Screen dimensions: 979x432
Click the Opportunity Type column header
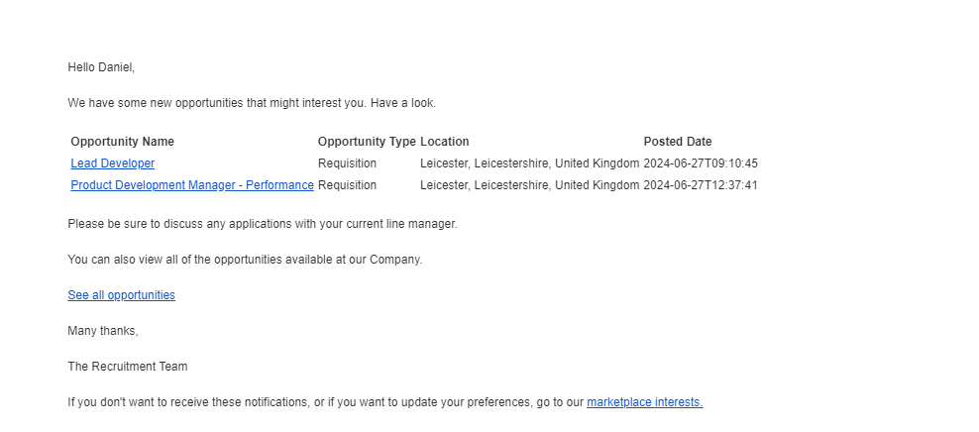[367, 142]
